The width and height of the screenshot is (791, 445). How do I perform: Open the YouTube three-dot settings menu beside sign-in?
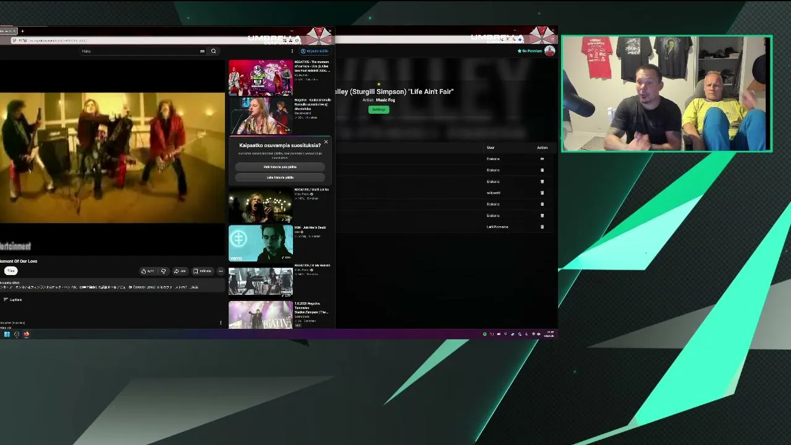click(292, 51)
